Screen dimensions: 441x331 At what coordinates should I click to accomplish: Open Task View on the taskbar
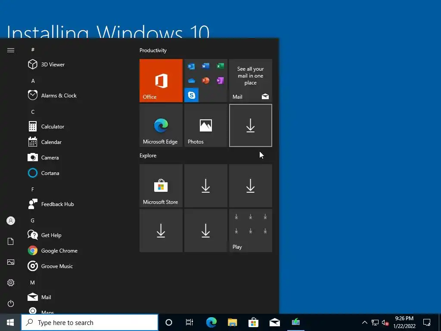(189, 322)
